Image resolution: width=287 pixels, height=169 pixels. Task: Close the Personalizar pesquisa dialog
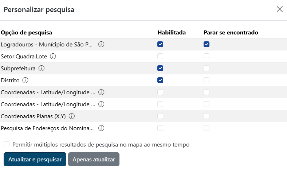click(280, 9)
